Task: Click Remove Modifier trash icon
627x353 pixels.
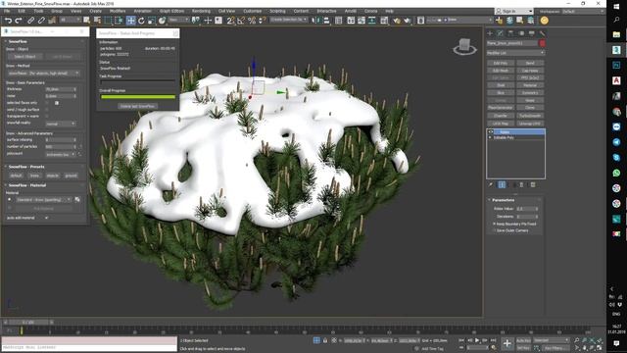Action: tap(521, 184)
